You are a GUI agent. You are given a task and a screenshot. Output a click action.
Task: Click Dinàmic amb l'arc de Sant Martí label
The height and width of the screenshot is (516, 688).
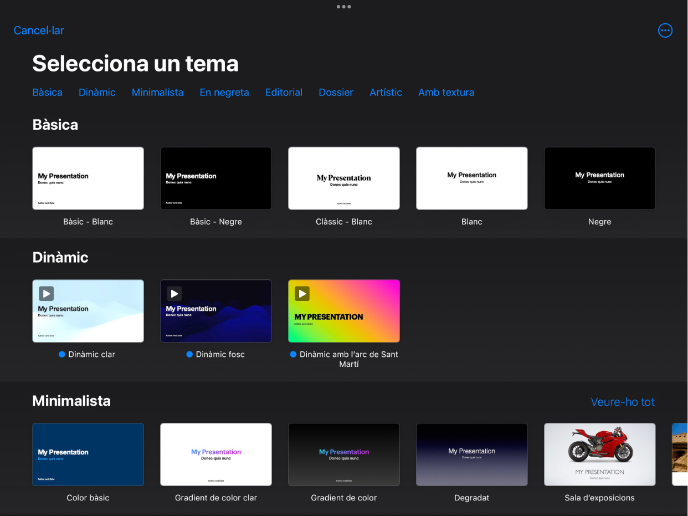point(349,359)
